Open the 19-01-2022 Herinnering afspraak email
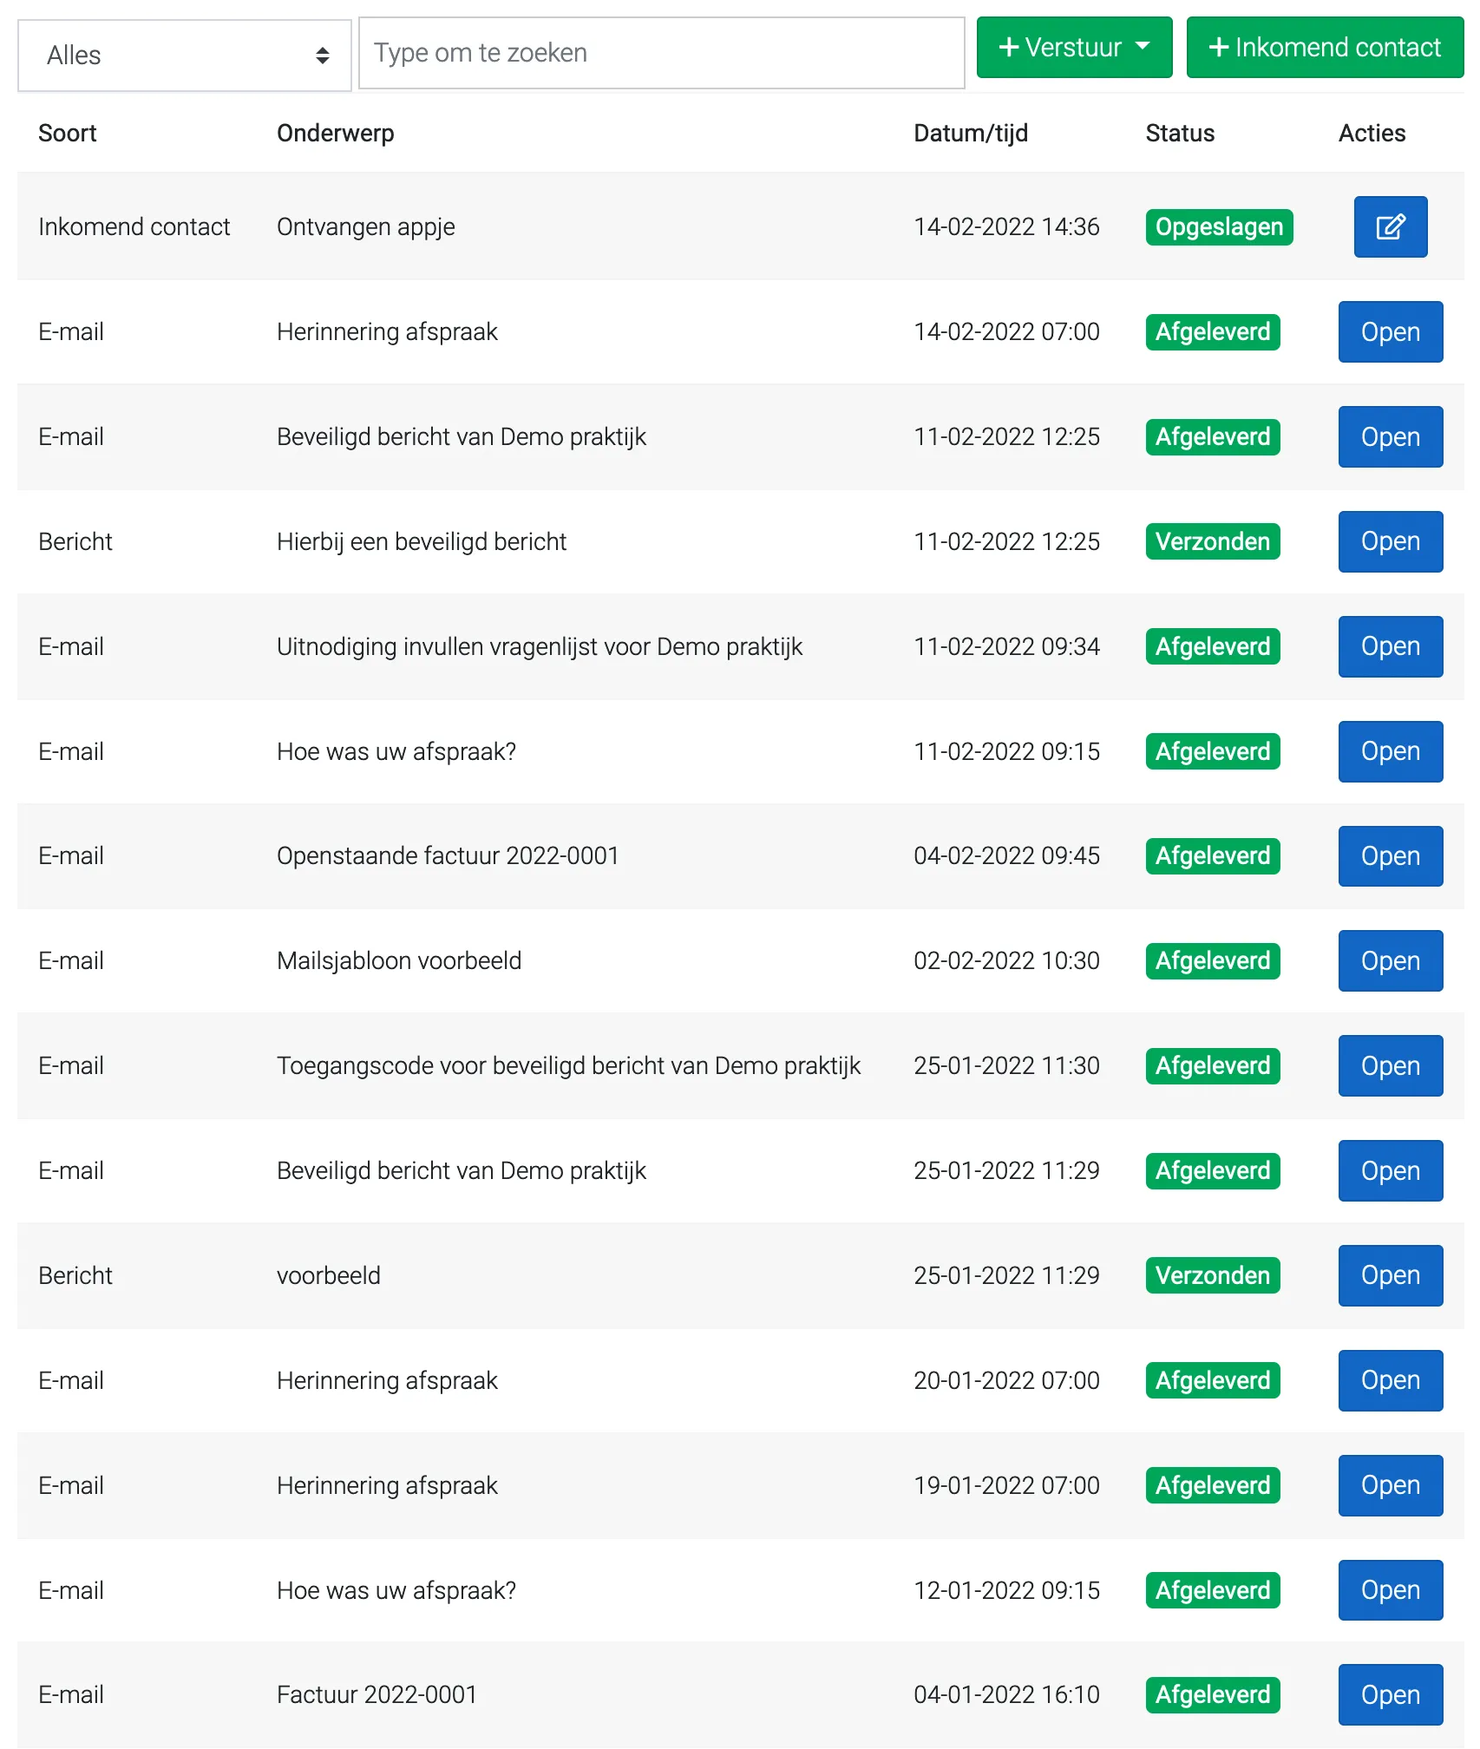 pyautogui.click(x=1390, y=1485)
